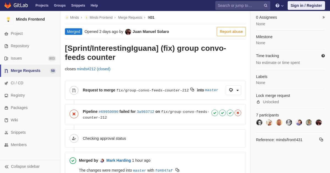Open Snippets in top navigation
Screen dimensions: 330x173
click(x=78, y=5)
